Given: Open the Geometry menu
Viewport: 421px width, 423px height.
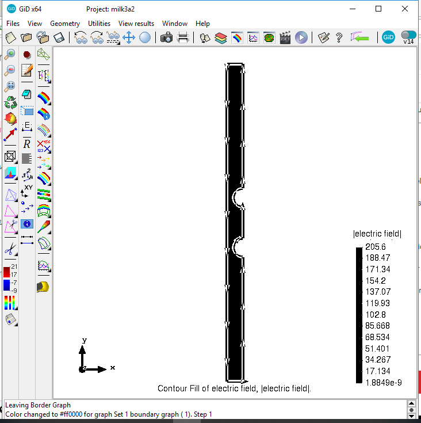Looking at the screenshot, I should tap(65, 24).
